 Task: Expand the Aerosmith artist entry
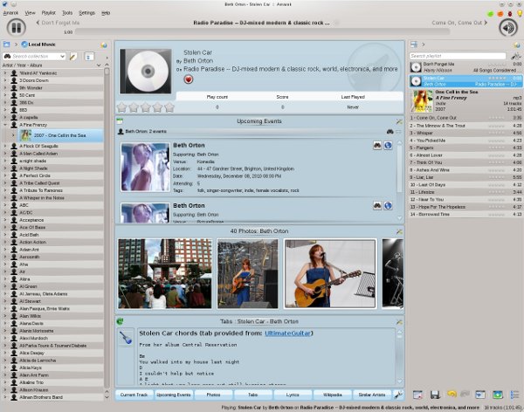[x=5, y=257]
